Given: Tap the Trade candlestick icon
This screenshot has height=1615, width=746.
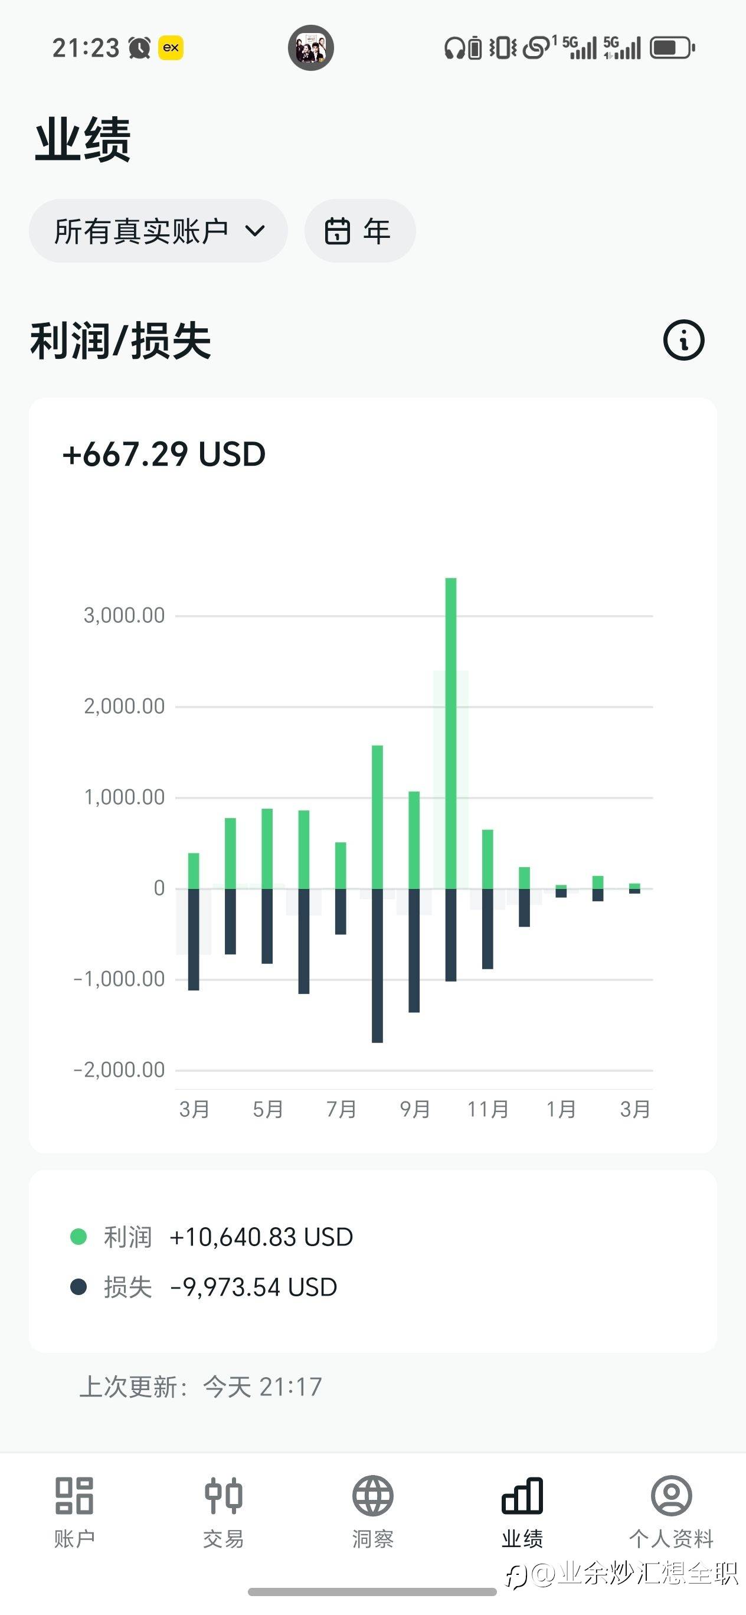Looking at the screenshot, I should [223, 1496].
